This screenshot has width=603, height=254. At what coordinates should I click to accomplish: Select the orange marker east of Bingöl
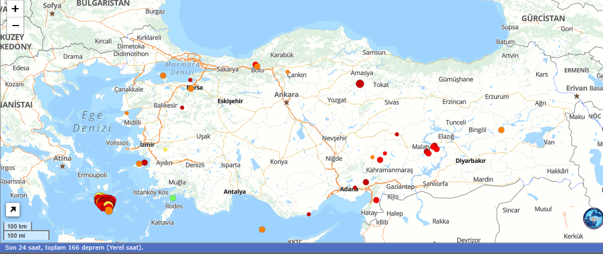[501, 130]
